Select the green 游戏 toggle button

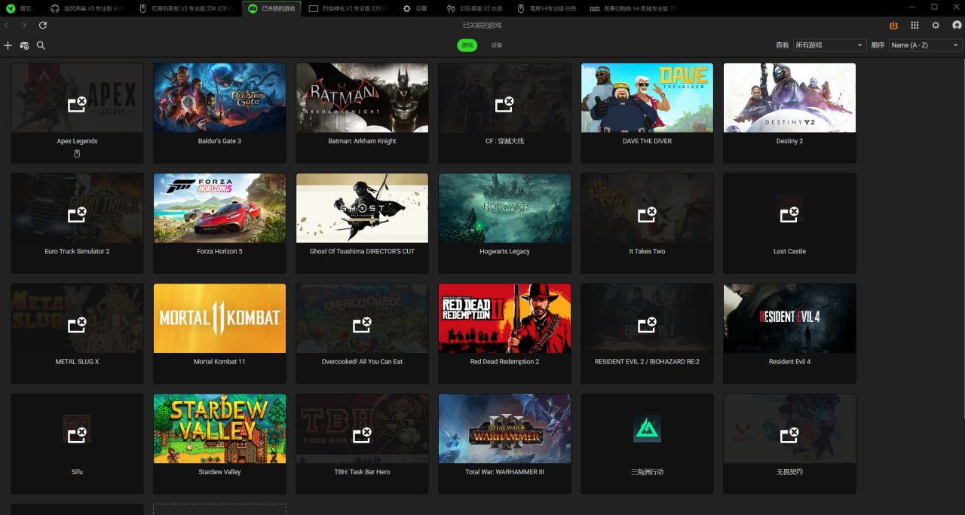pyautogui.click(x=467, y=45)
